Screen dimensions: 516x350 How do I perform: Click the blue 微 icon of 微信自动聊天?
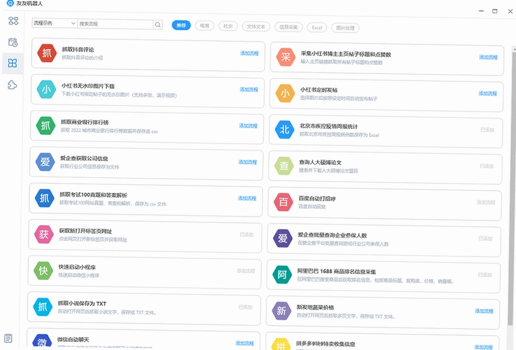pos(42,342)
